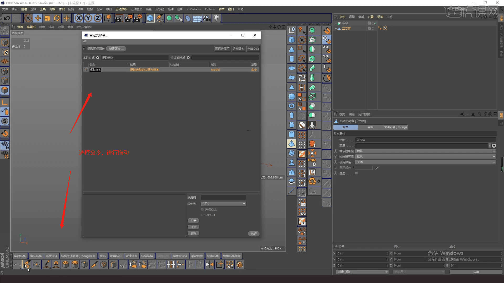Click the PSR reset icon
Image resolution: width=504 pixels, height=283 pixels.
(x=312, y=162)
